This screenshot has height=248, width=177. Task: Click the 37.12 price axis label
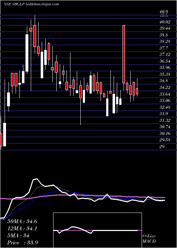[x=165, y=55]
